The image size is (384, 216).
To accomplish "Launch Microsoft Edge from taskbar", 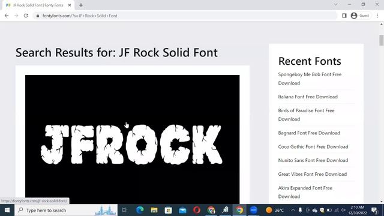I will click(x=140, y=210).
